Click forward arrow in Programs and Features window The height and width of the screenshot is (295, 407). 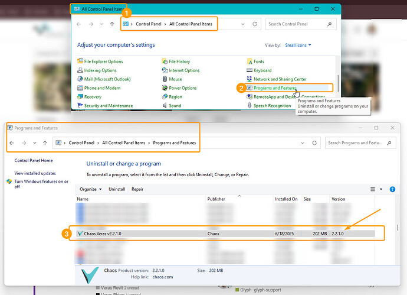click(x=24, y=143)
